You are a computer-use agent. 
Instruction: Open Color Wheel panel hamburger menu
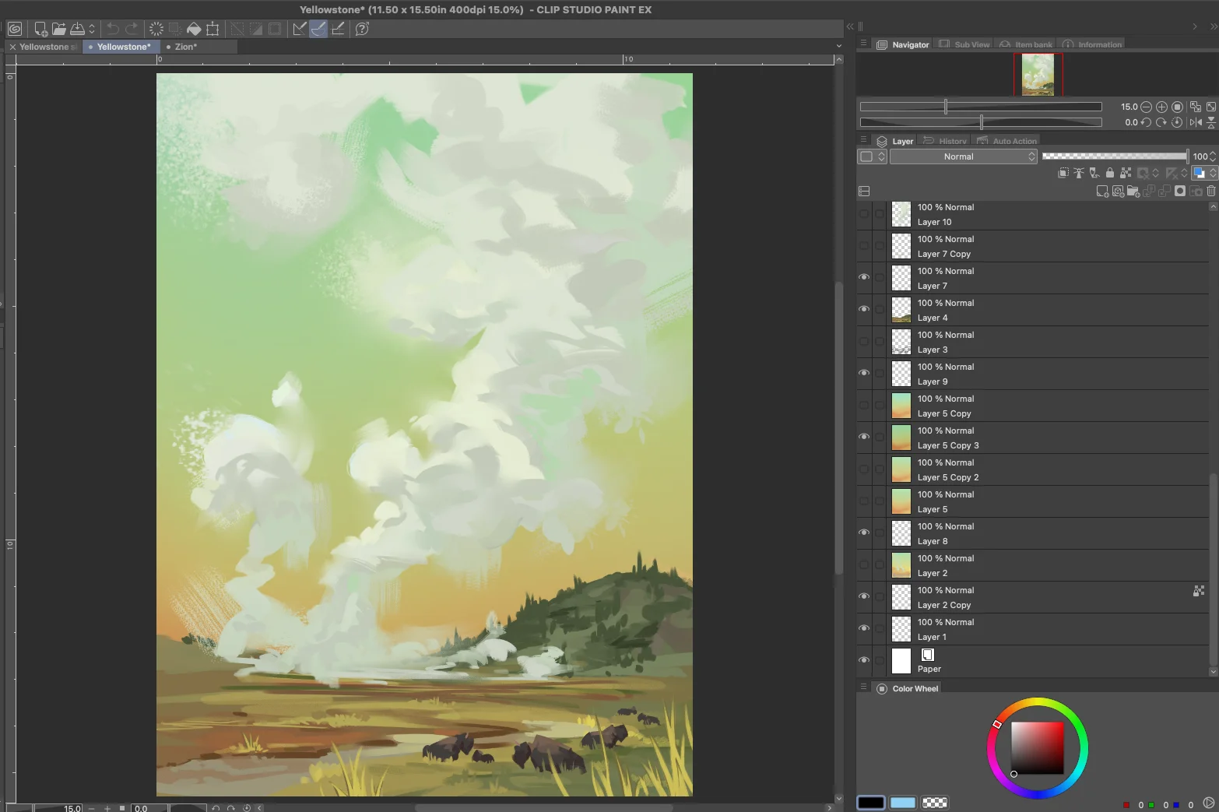point(863,687)
